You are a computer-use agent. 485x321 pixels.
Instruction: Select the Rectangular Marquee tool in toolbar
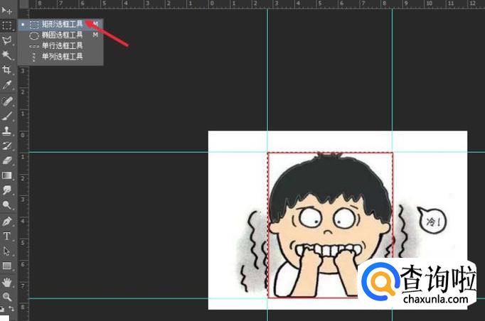(7, 25)
